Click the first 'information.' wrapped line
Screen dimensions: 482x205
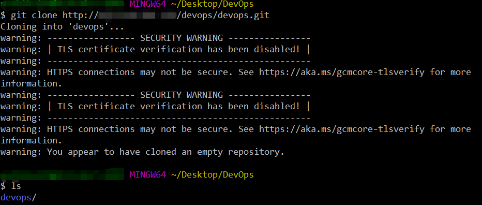pyautogui.click(x=32, y=84)
